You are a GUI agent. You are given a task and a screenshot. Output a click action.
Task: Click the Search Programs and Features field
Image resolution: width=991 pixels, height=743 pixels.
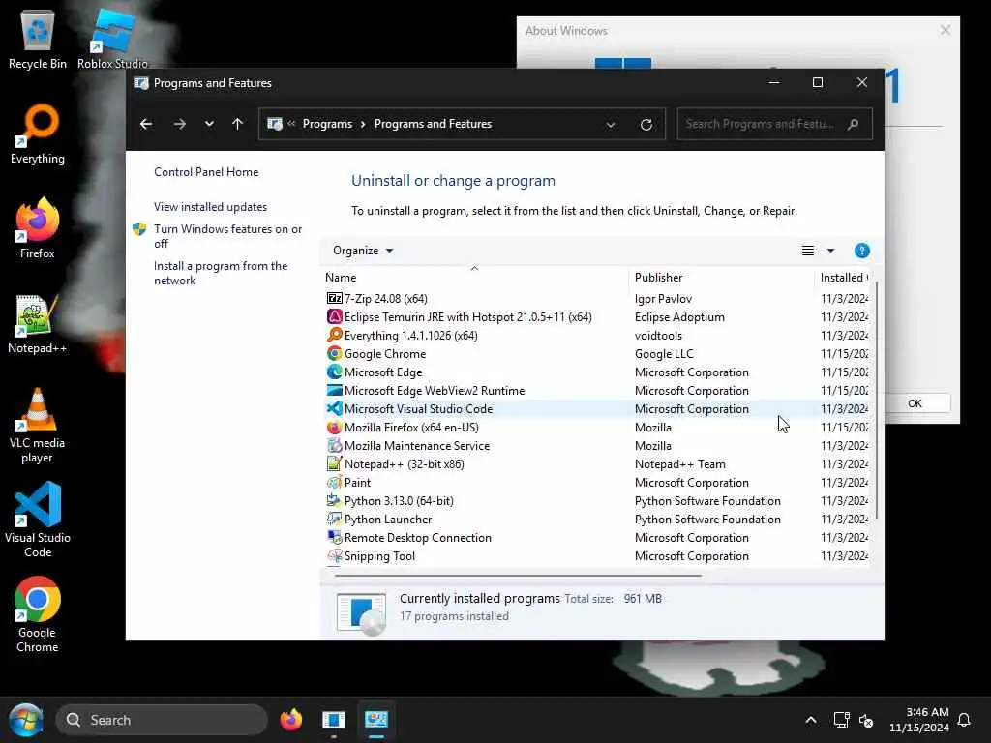coord(774,124)
